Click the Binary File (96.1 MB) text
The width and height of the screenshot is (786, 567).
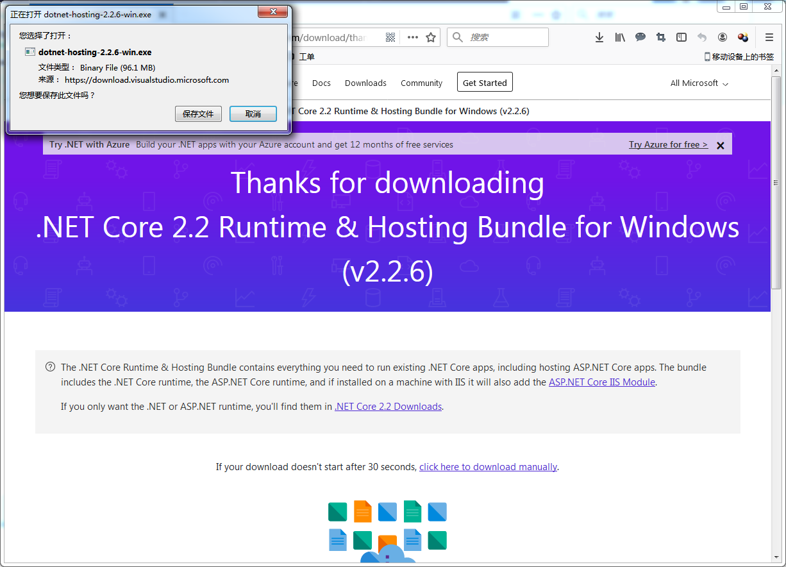tap(117, 67)
